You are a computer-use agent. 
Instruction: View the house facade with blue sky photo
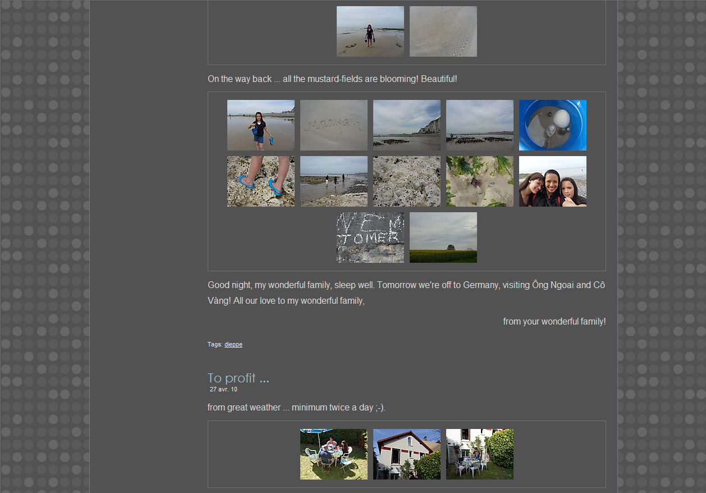pyautogui.click(x=406, y=454)
